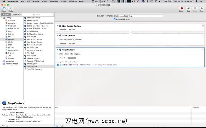Viewport: 206px width, 128px height.
Task: Show log view at workflow bottom
Action: 57,126
